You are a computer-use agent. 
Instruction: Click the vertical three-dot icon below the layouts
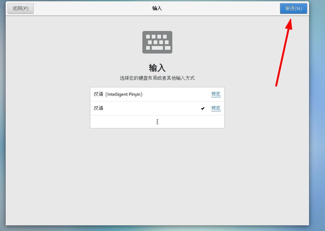[x=157, y=121]
